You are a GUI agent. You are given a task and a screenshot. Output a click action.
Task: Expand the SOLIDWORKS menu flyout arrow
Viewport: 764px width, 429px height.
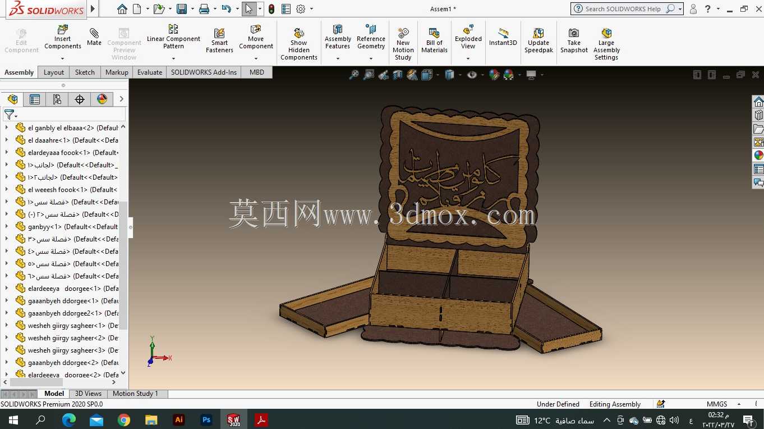[93, 9]
